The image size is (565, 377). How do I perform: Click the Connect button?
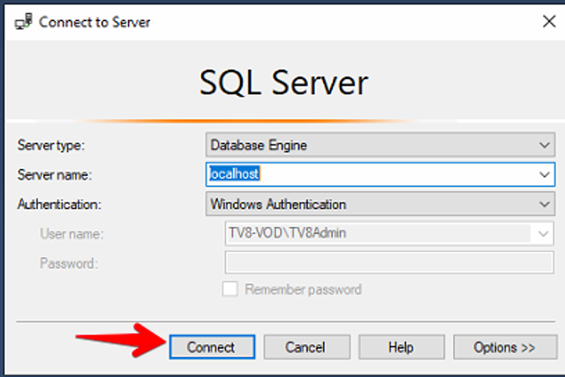212,347
